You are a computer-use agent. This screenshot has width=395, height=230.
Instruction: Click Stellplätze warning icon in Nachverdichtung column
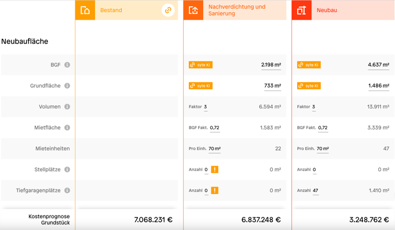(x=215, y=169)
